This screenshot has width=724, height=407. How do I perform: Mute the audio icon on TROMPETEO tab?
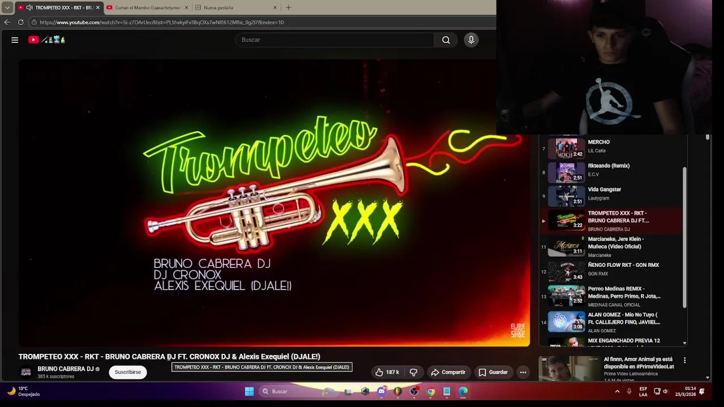[x=29, y=7]
